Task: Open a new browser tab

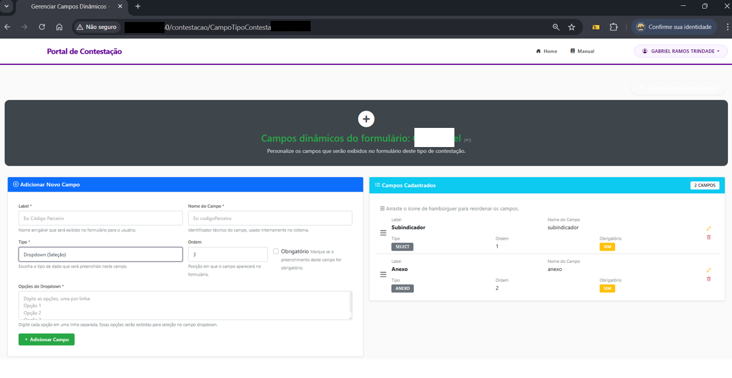Action: [137, 7]
